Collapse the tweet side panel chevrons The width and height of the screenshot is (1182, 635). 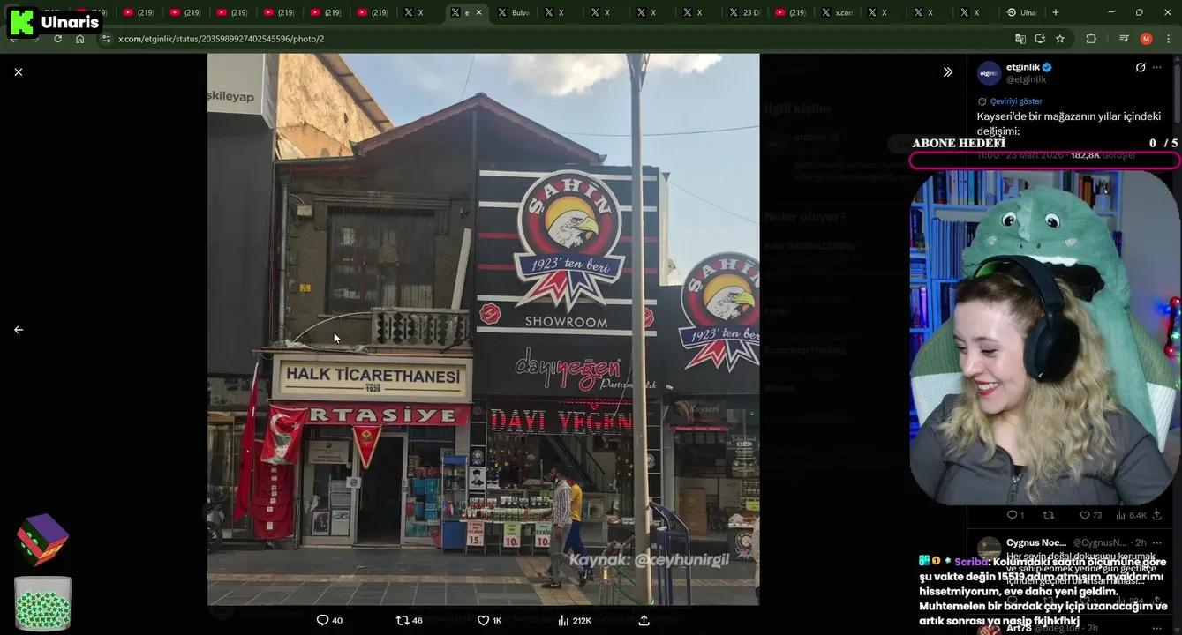[948, 72]
